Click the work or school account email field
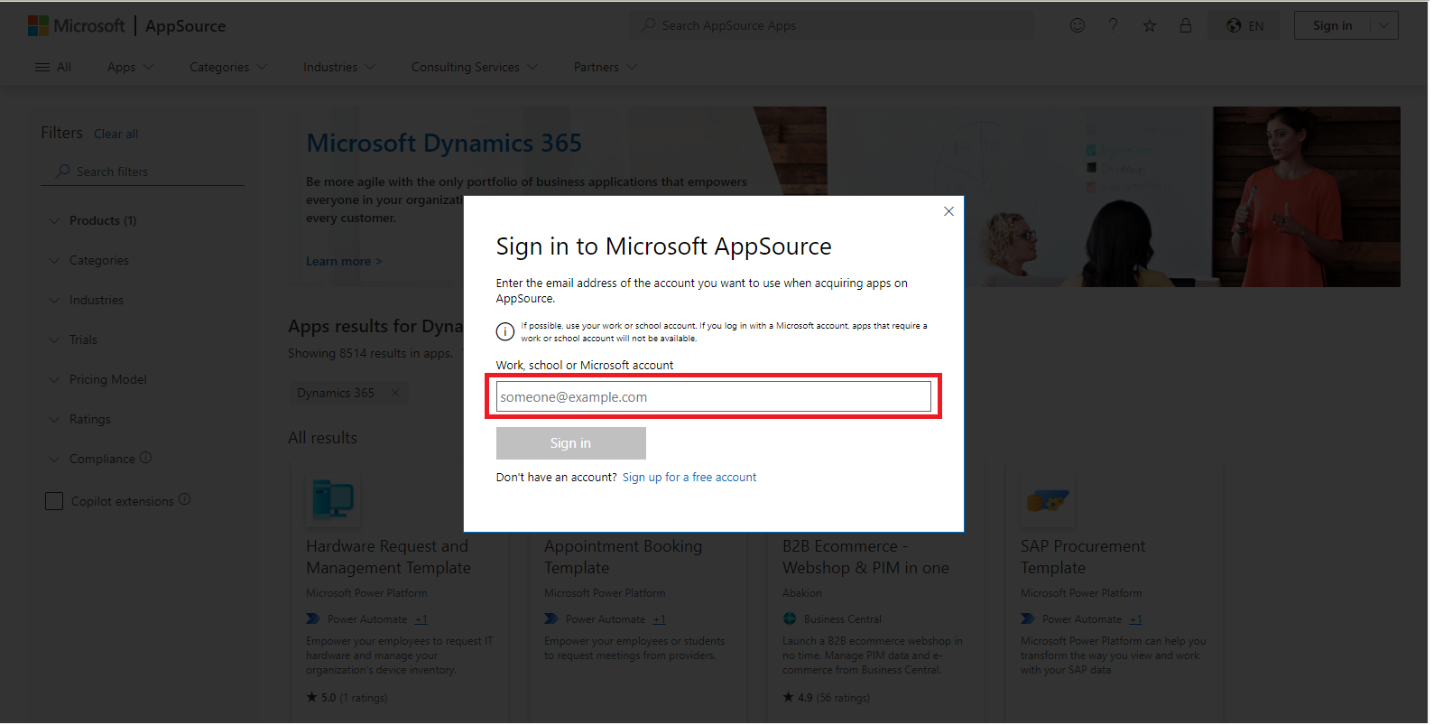 pos(713,396)
